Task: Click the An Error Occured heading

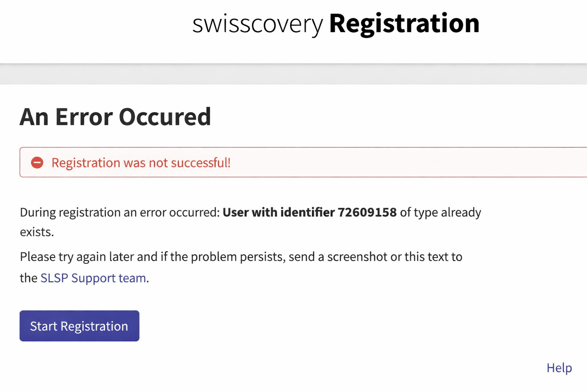Action: pos(115,117)
